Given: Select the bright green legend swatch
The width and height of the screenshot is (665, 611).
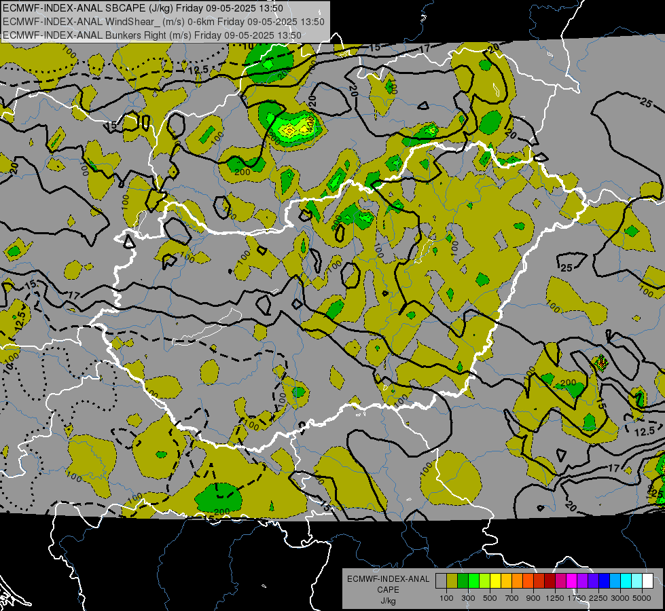Looking at the screenshot, I should pyautogui.click(x=473, y=581).
